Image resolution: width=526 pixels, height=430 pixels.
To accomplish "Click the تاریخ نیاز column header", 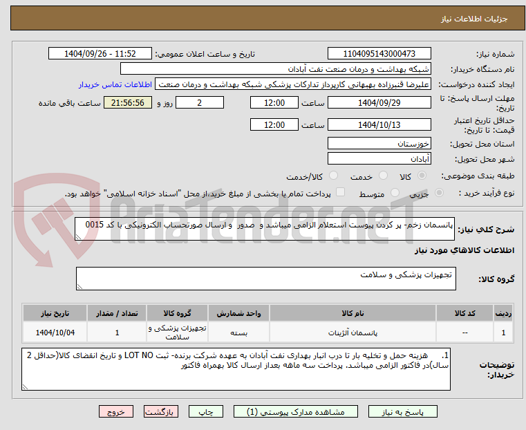I will point(55,313).
